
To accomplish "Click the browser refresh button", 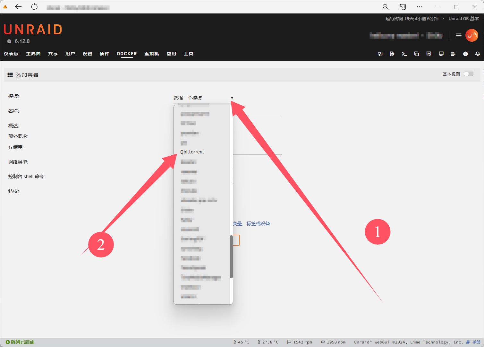I will 34,7.
